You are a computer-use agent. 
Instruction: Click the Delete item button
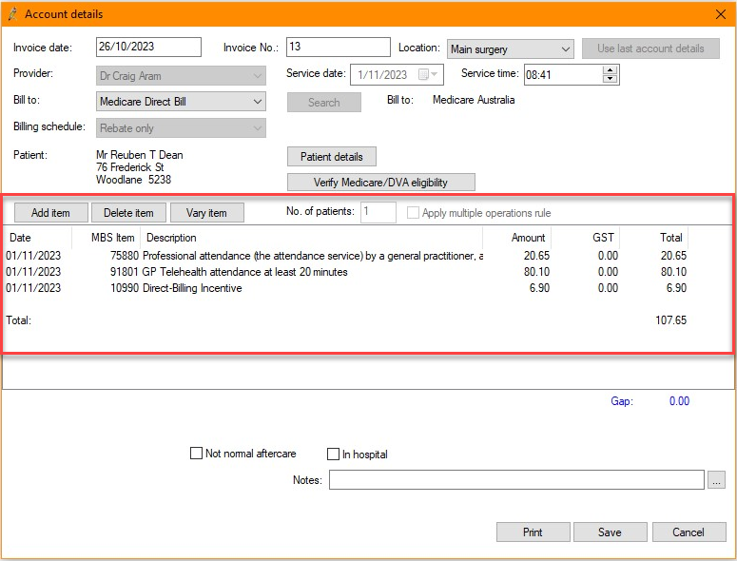point(128,213)
